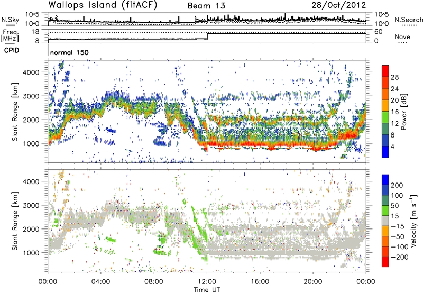
Task: Click the grey segment of the velocity colorbar
Action: tap(385, 221)
